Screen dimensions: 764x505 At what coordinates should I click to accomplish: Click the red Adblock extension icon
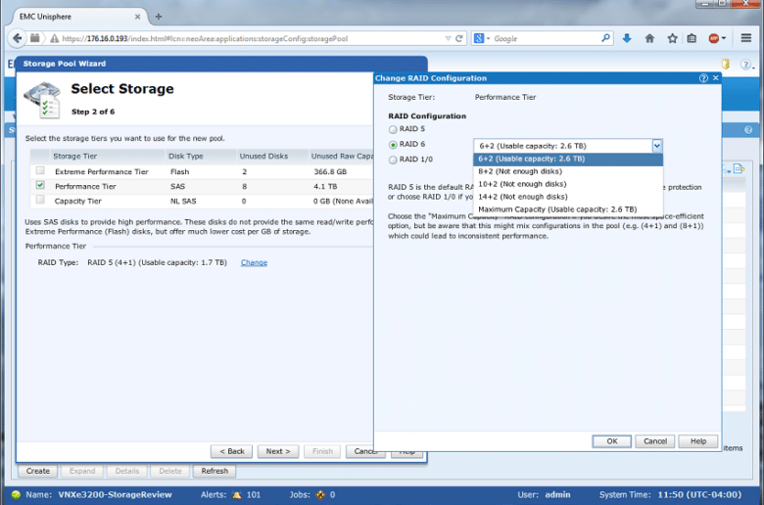point(714,38)
